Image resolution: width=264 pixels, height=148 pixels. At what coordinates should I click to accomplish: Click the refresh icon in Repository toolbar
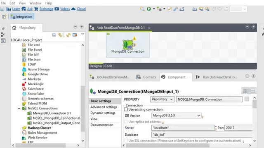68,35
